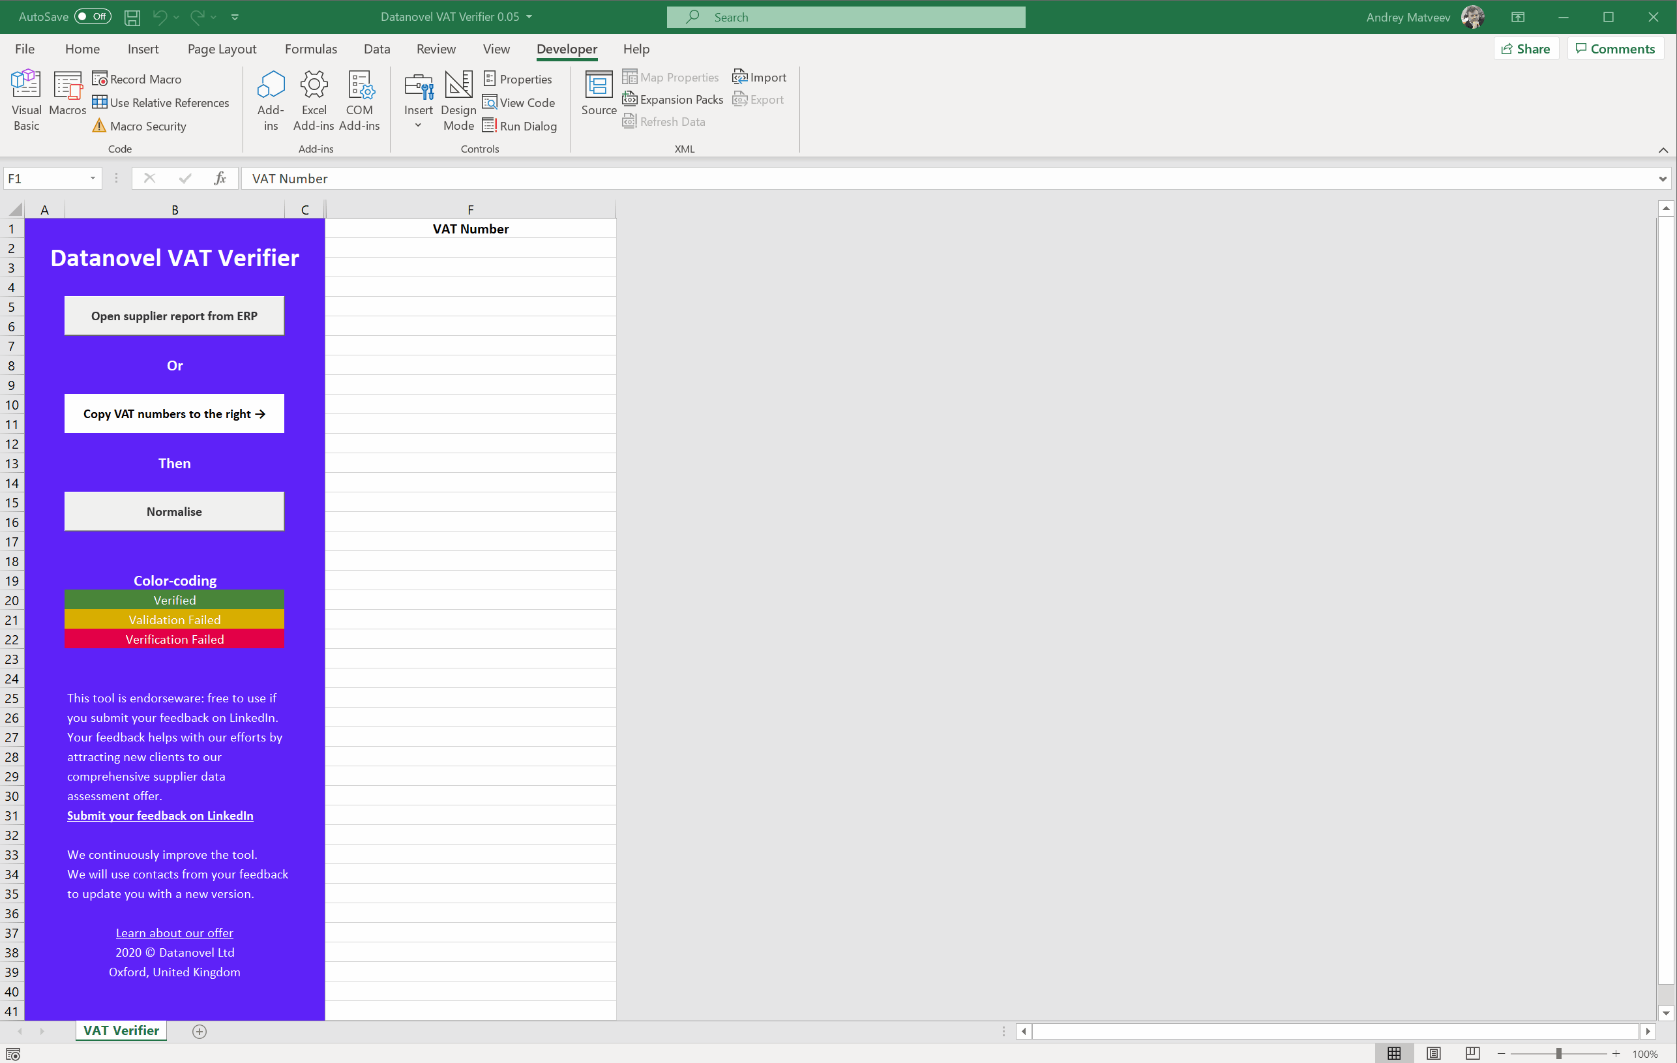Open the File menu

[x=24, y=49]
